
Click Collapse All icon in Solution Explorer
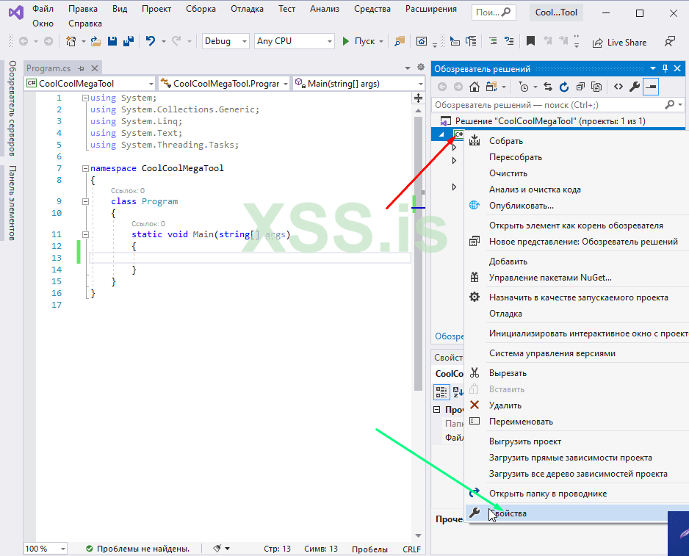(x=580, y=87)
